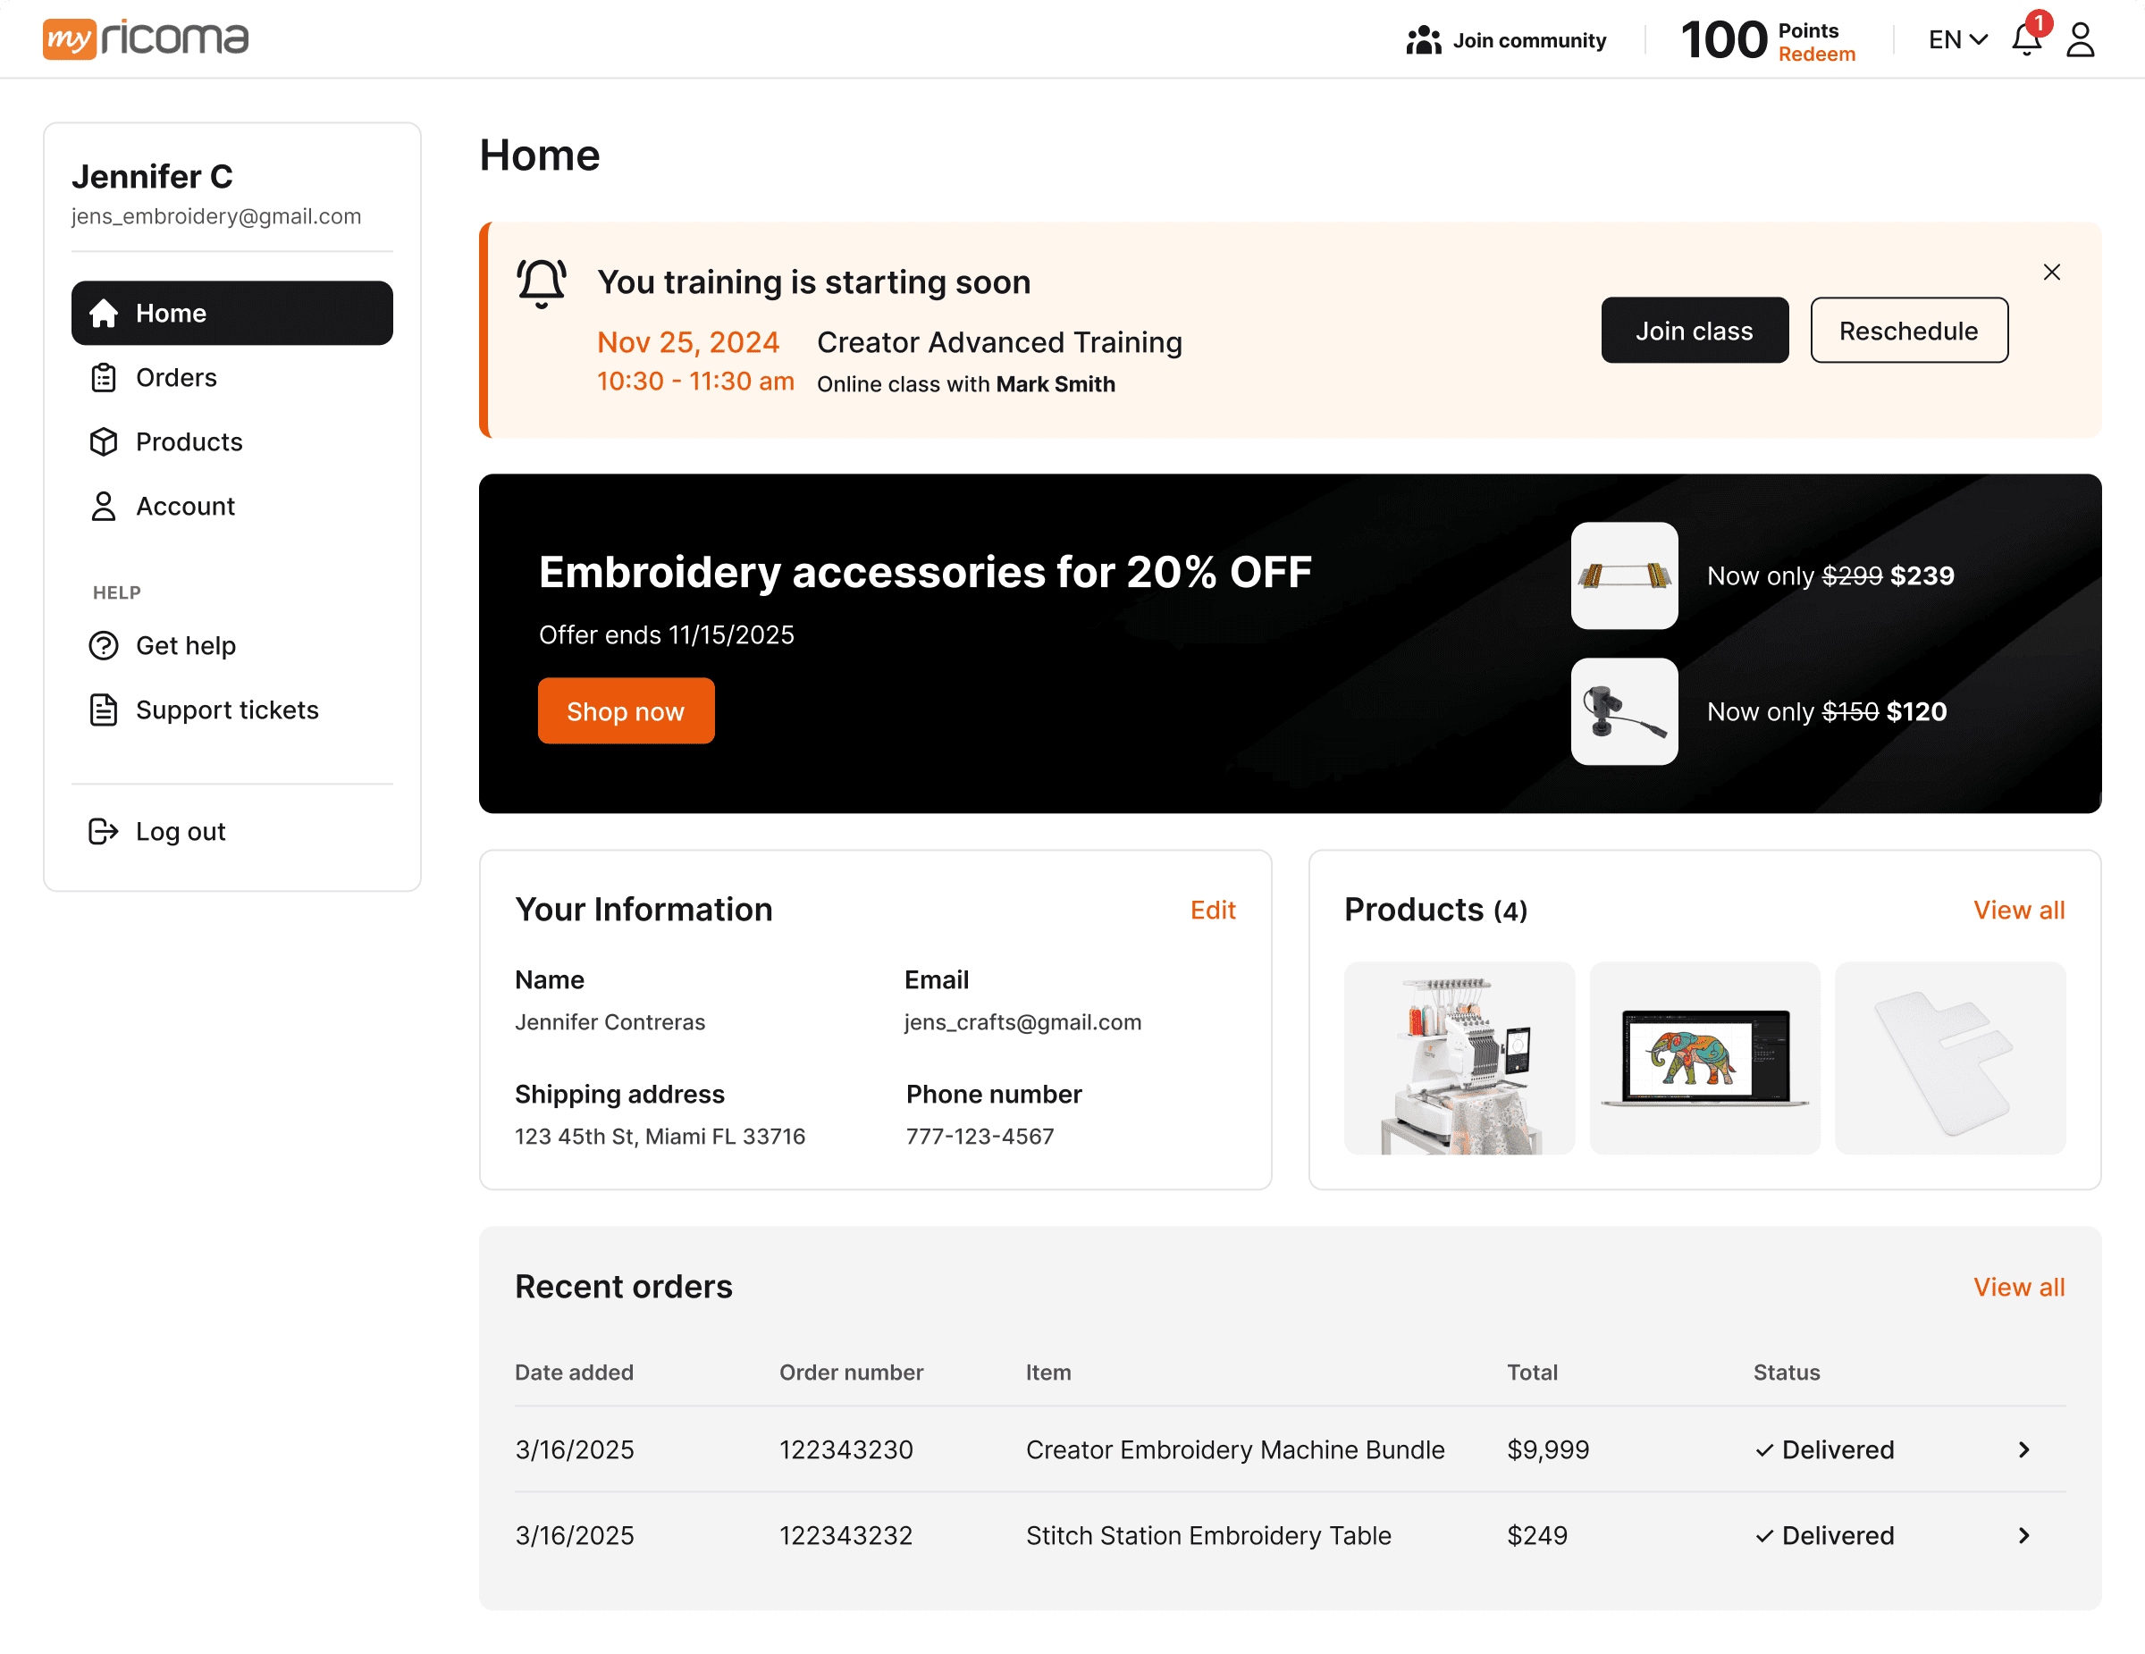2145x1654 pixels.
Task: Click order number 122343232
Action: click(845, 1536)
